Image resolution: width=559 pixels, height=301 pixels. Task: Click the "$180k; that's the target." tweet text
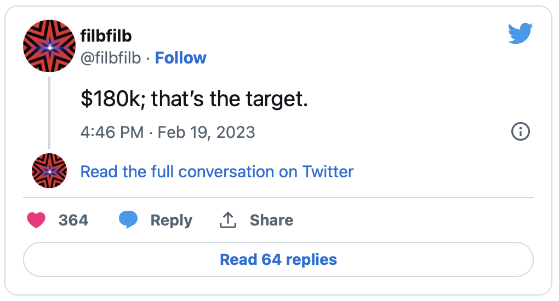pyautogui.click(x=195, y=100)
